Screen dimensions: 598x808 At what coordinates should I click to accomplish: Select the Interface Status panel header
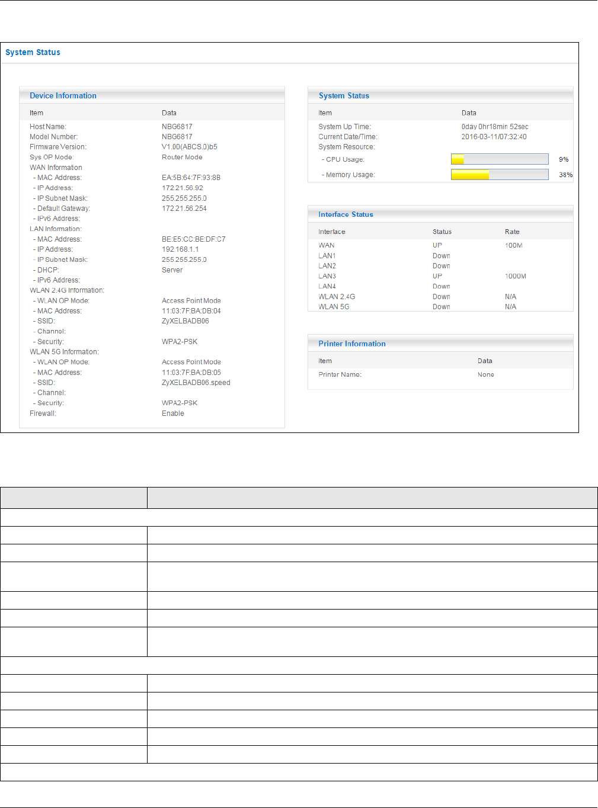440,214
